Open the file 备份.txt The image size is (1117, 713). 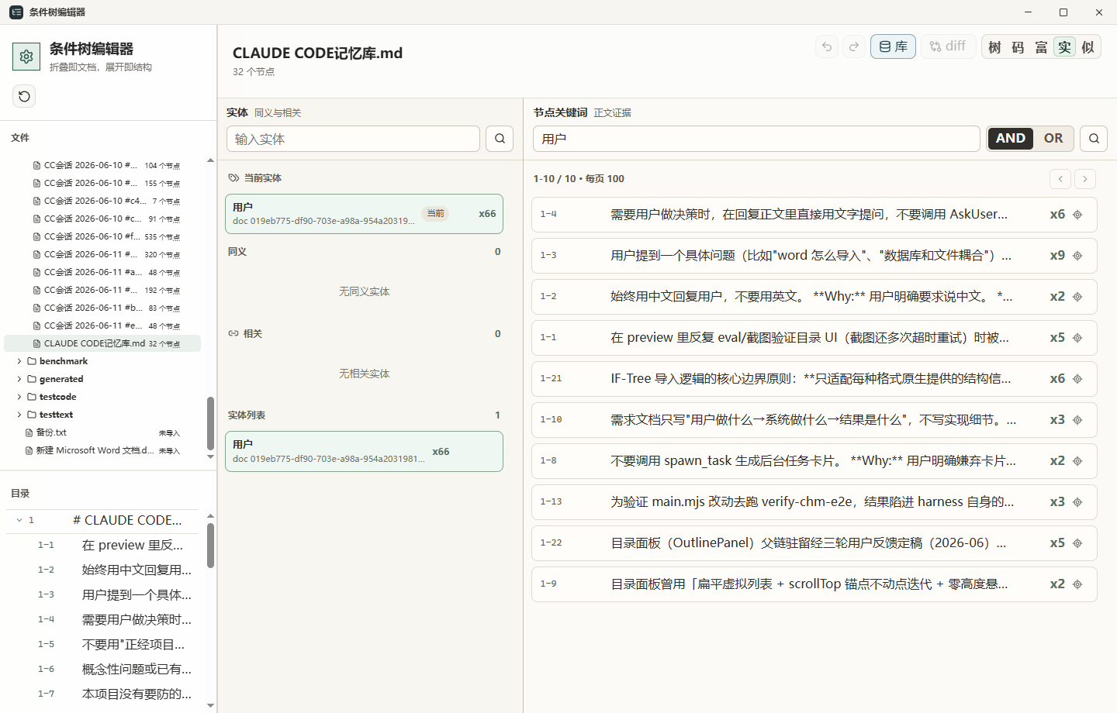[102, 432]
